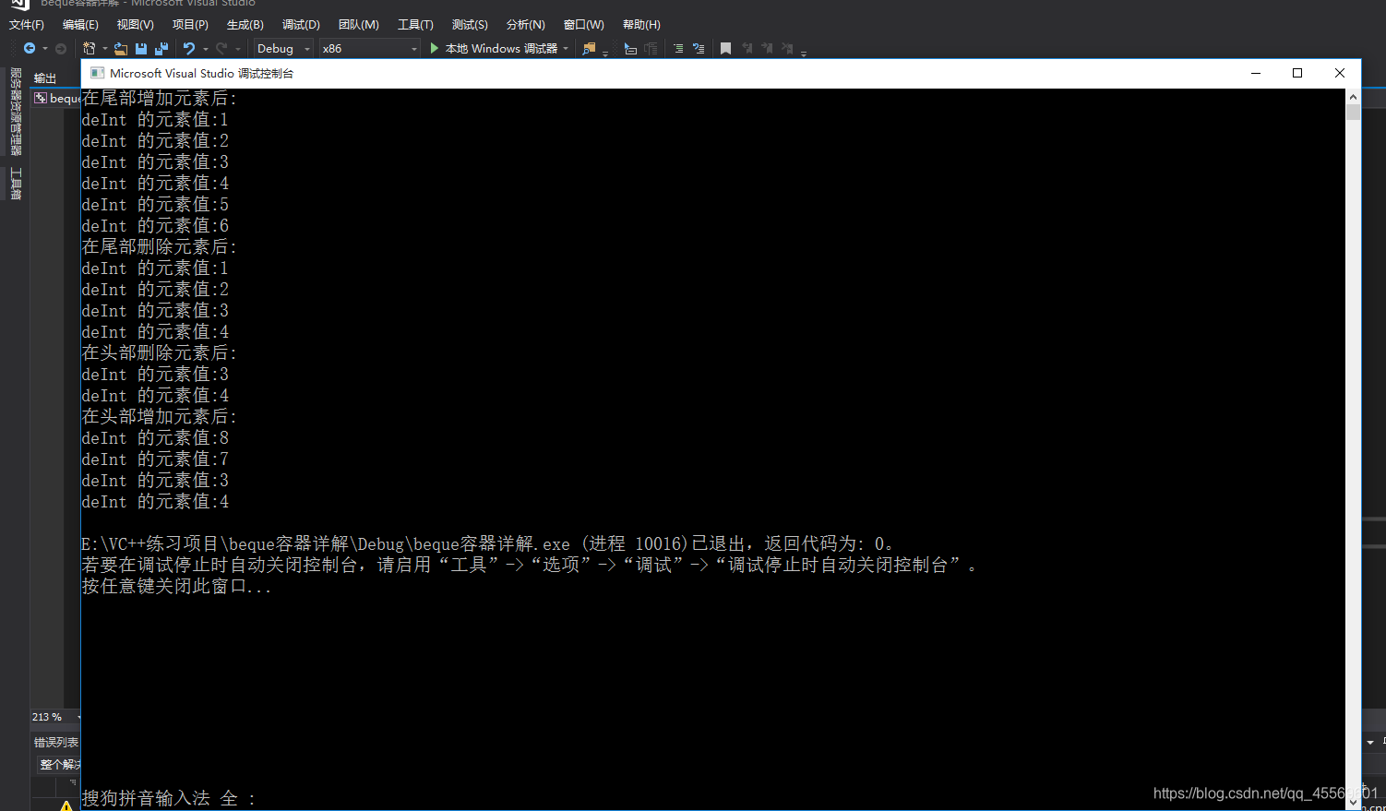Click the save all icon

pyautogui.click(x=161, y=48)
